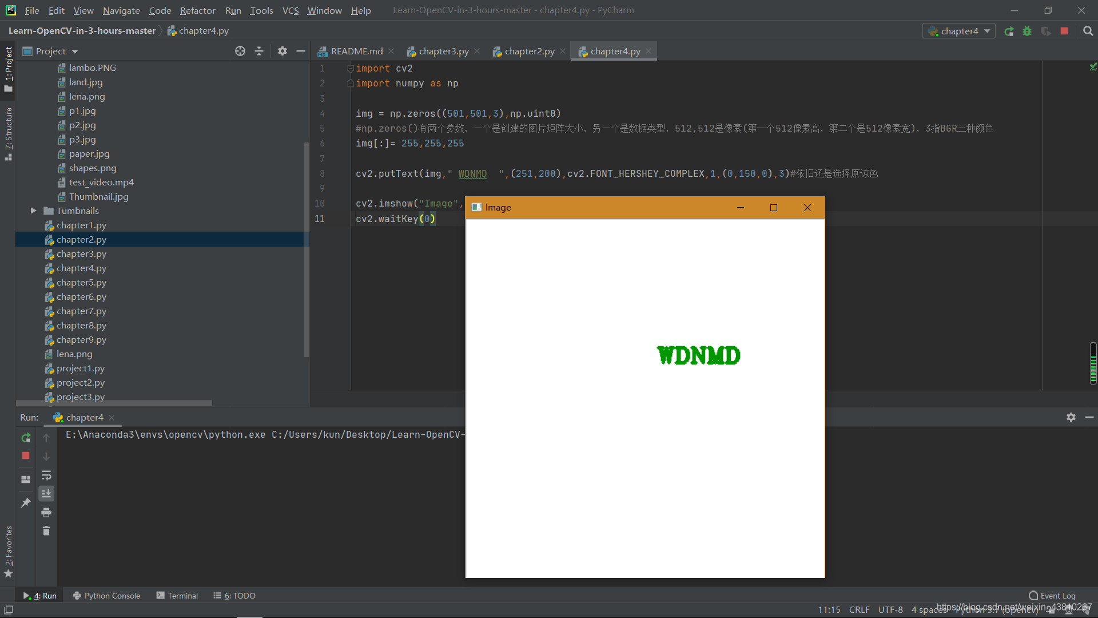The width and height of the screenshot is (1098, 618).
Task: Open the Terminal tool window
Action: pyautogui.click(x=177, y=596)
